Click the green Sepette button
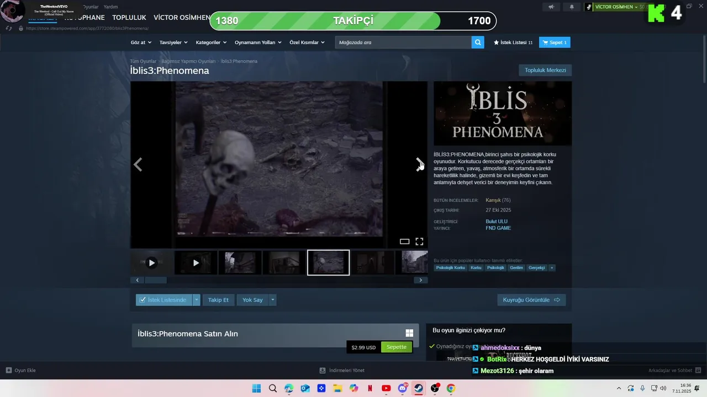 (397, 347)
